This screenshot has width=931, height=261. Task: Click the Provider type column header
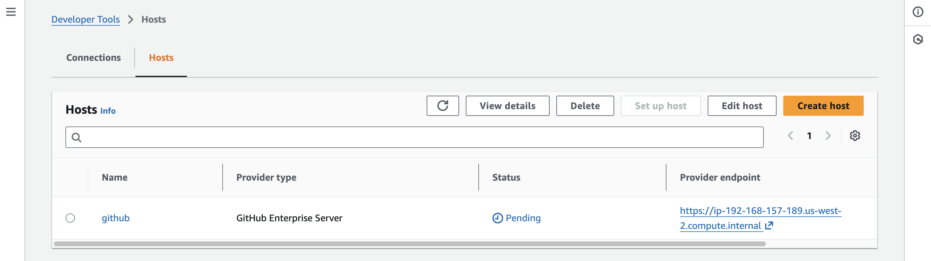(266, 177)
